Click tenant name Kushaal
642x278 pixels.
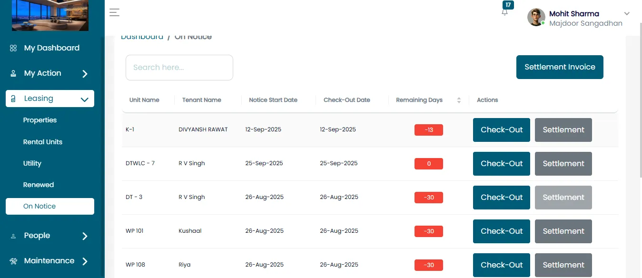190,231
